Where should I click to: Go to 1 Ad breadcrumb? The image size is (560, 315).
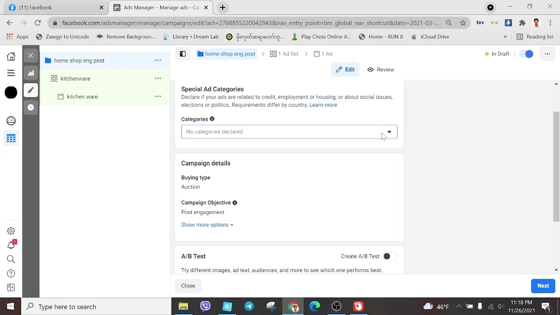(323, 54)
